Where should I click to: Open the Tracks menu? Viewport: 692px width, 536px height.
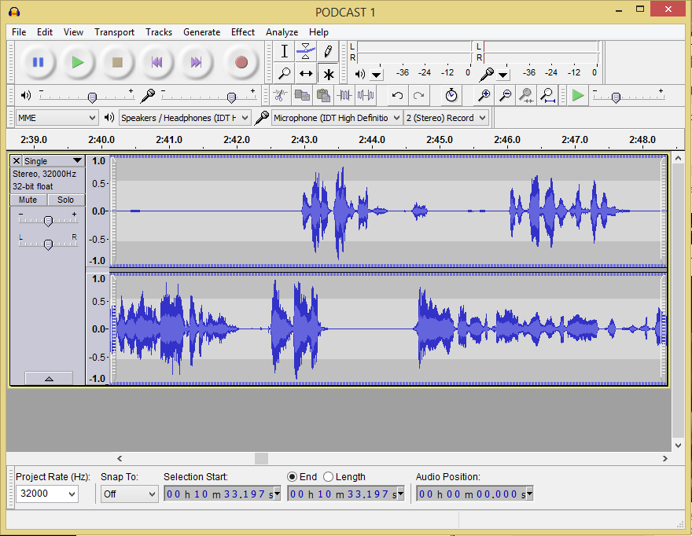[x=159, y=32]
